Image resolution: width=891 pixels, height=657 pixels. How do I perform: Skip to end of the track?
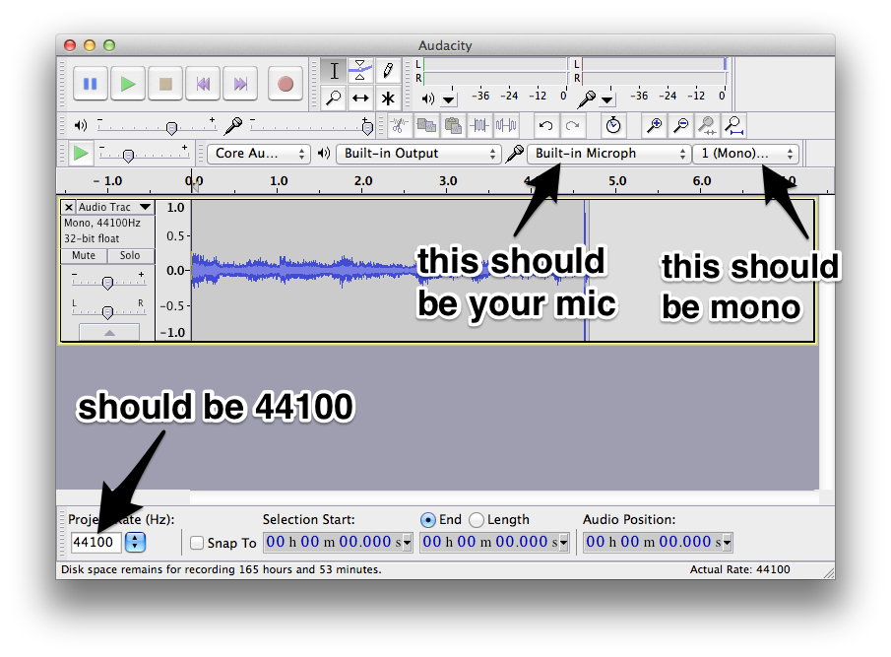[240, 84]
